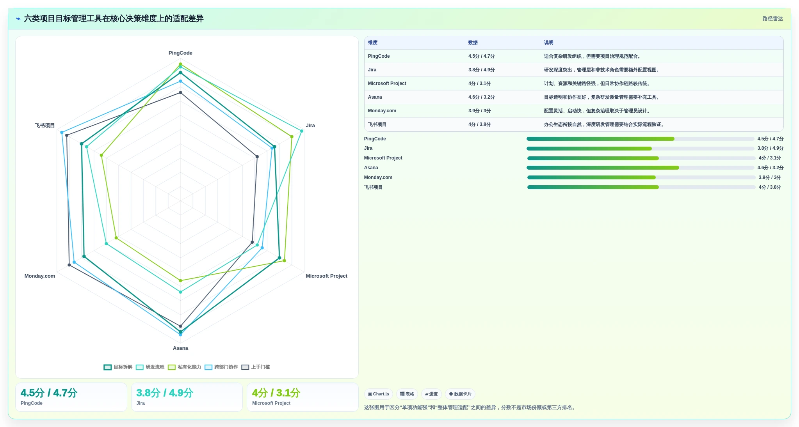Click the footnote about 单项功能强 and 整体管理适配
799x427 pixels.
(470, 408)
